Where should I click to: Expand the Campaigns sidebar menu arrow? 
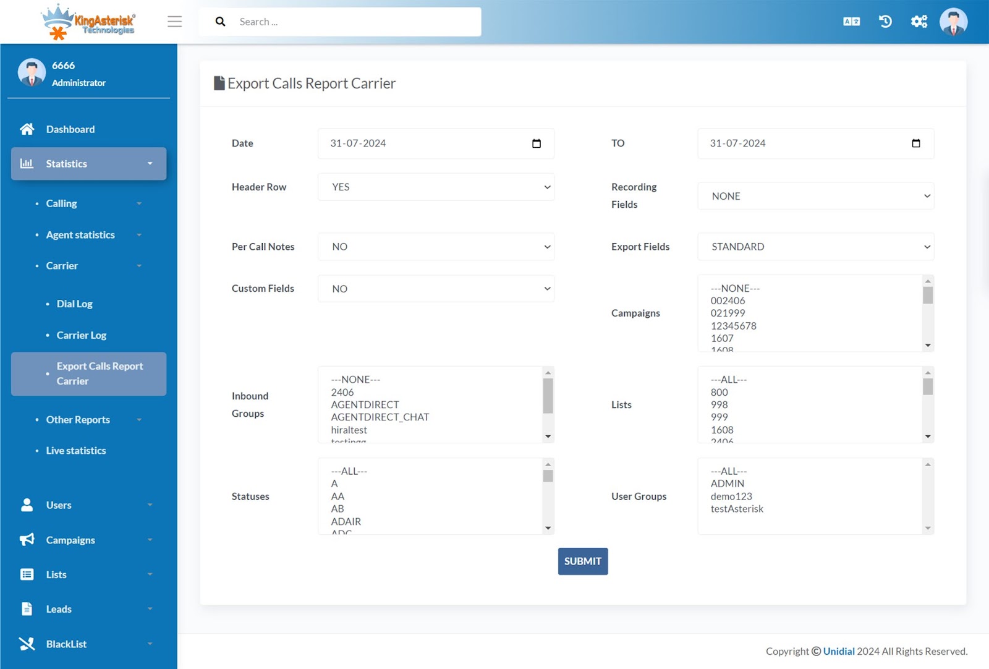coord(150,540)
